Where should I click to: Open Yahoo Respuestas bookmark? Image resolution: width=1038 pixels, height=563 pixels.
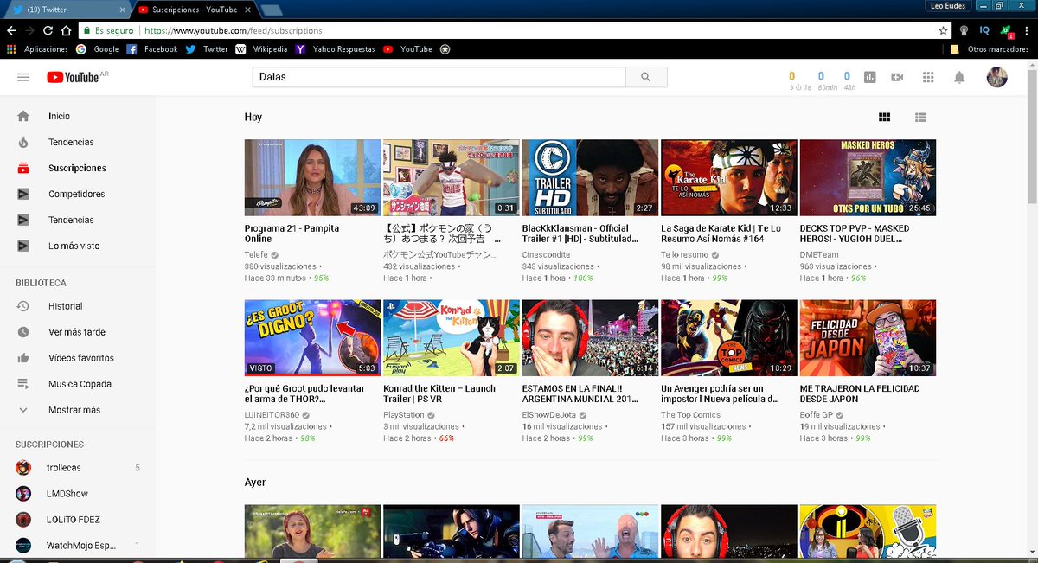click(336, 49)
